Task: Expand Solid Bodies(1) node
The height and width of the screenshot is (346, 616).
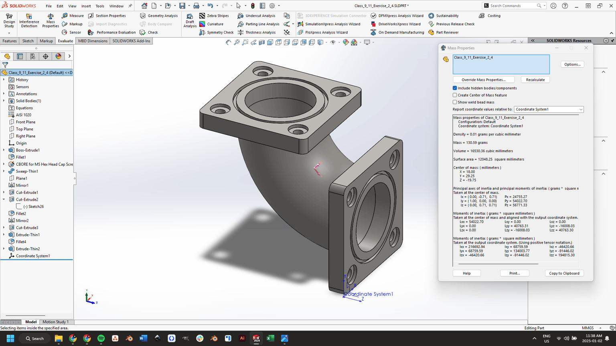Action: click(4, 101)
